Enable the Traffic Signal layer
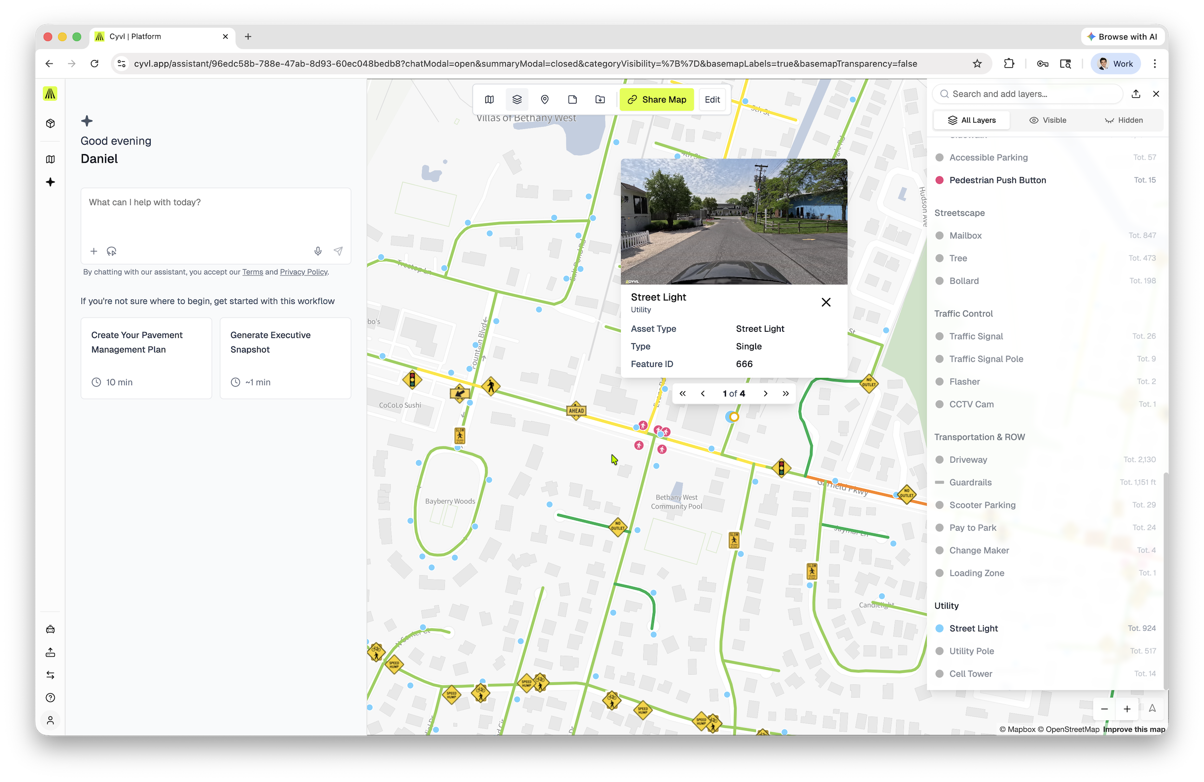This screenshot has width=1204, height=782. tap(975, 337)
